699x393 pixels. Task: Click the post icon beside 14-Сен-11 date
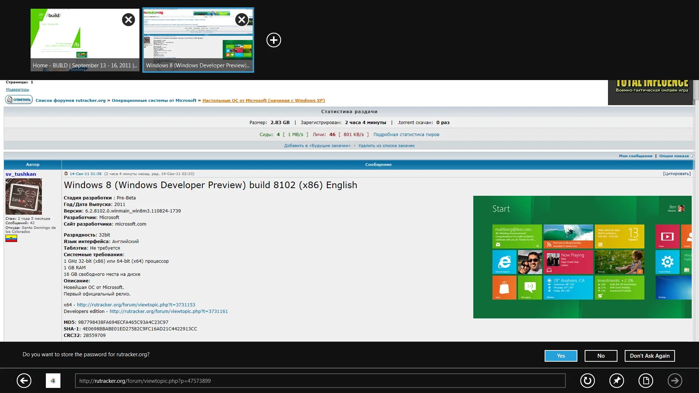(x=66, y=174)
